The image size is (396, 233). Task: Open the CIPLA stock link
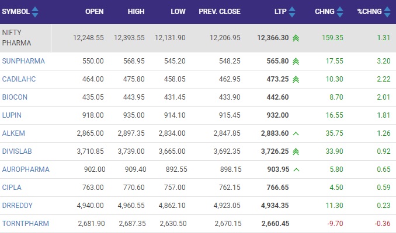pyautogui.click(x=12, y=188)
